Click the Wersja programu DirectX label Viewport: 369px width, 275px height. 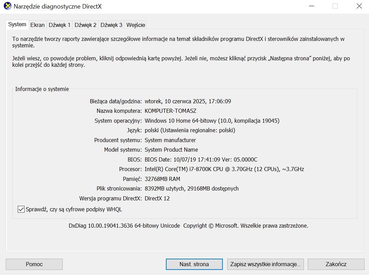click(111, 198)
